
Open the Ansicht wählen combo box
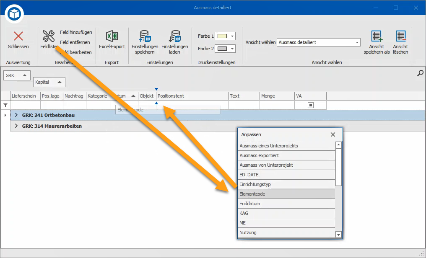click(x=318, y=42)
